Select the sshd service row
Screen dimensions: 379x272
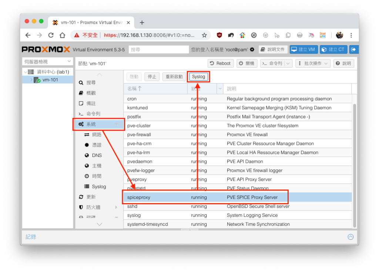[238, 206]
